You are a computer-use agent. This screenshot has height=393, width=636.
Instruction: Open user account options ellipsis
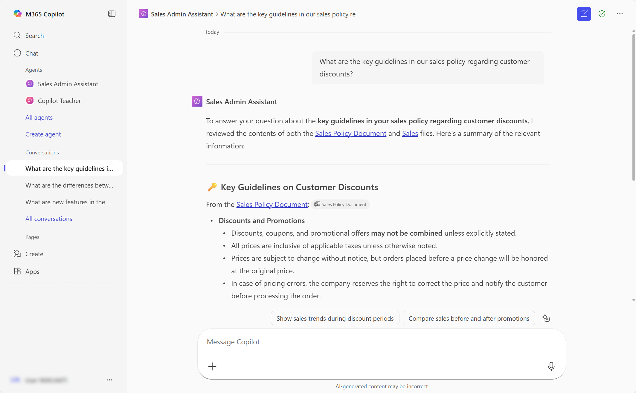click(x=109, y=380)
